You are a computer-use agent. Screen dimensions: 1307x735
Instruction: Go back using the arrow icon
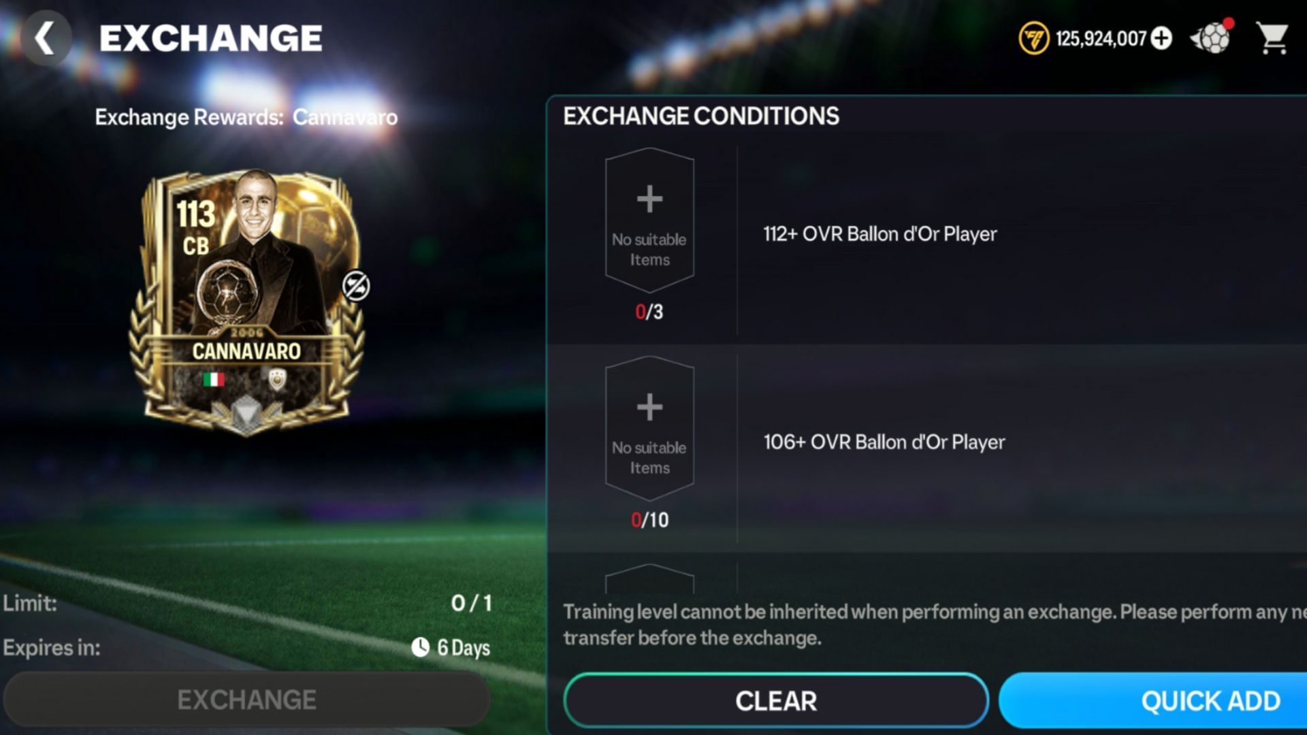click(x=46, y=38)
